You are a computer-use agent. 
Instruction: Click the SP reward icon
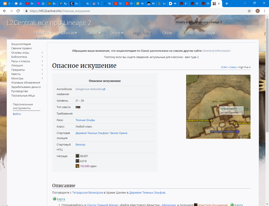point(77,161)
